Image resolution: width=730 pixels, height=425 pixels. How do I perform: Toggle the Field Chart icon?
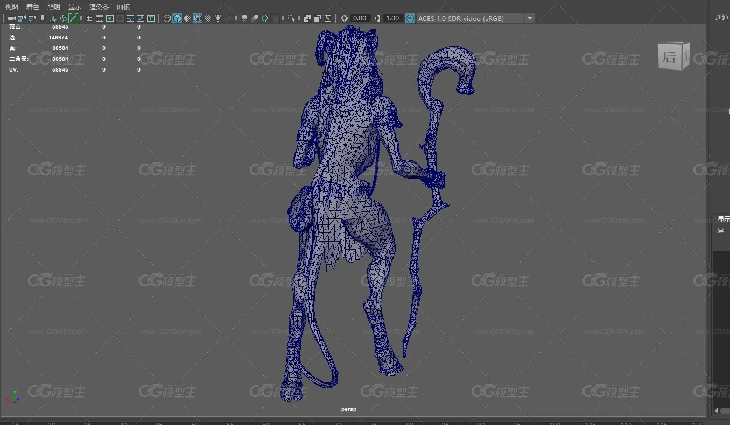coord(130,18)
